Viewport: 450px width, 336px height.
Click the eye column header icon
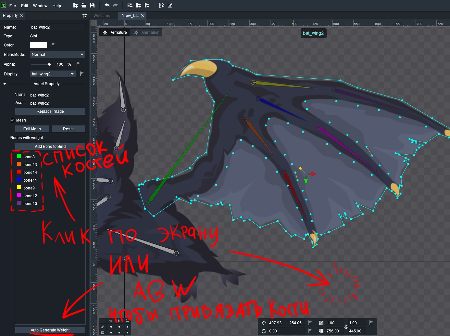click(111, 321)
